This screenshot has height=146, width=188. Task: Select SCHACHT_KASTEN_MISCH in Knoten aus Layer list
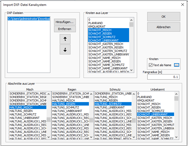[x=106, y=44]
